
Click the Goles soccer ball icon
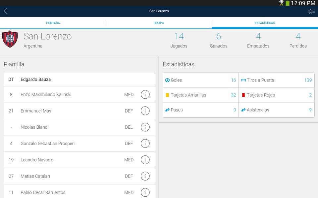pos(167,80)
